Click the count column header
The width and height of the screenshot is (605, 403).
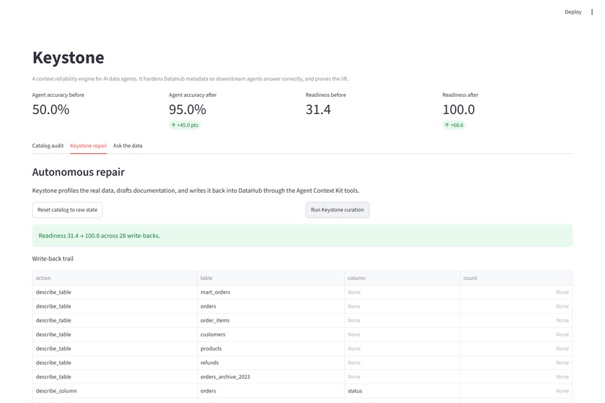516,278
